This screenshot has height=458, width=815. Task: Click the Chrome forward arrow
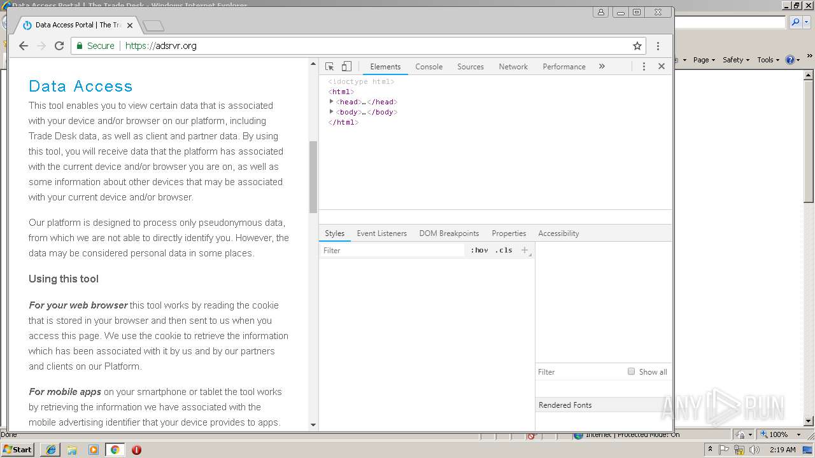(x=41, y=46)
